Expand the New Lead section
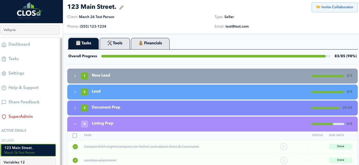359x165 pixels. click(x=75, y=76)
